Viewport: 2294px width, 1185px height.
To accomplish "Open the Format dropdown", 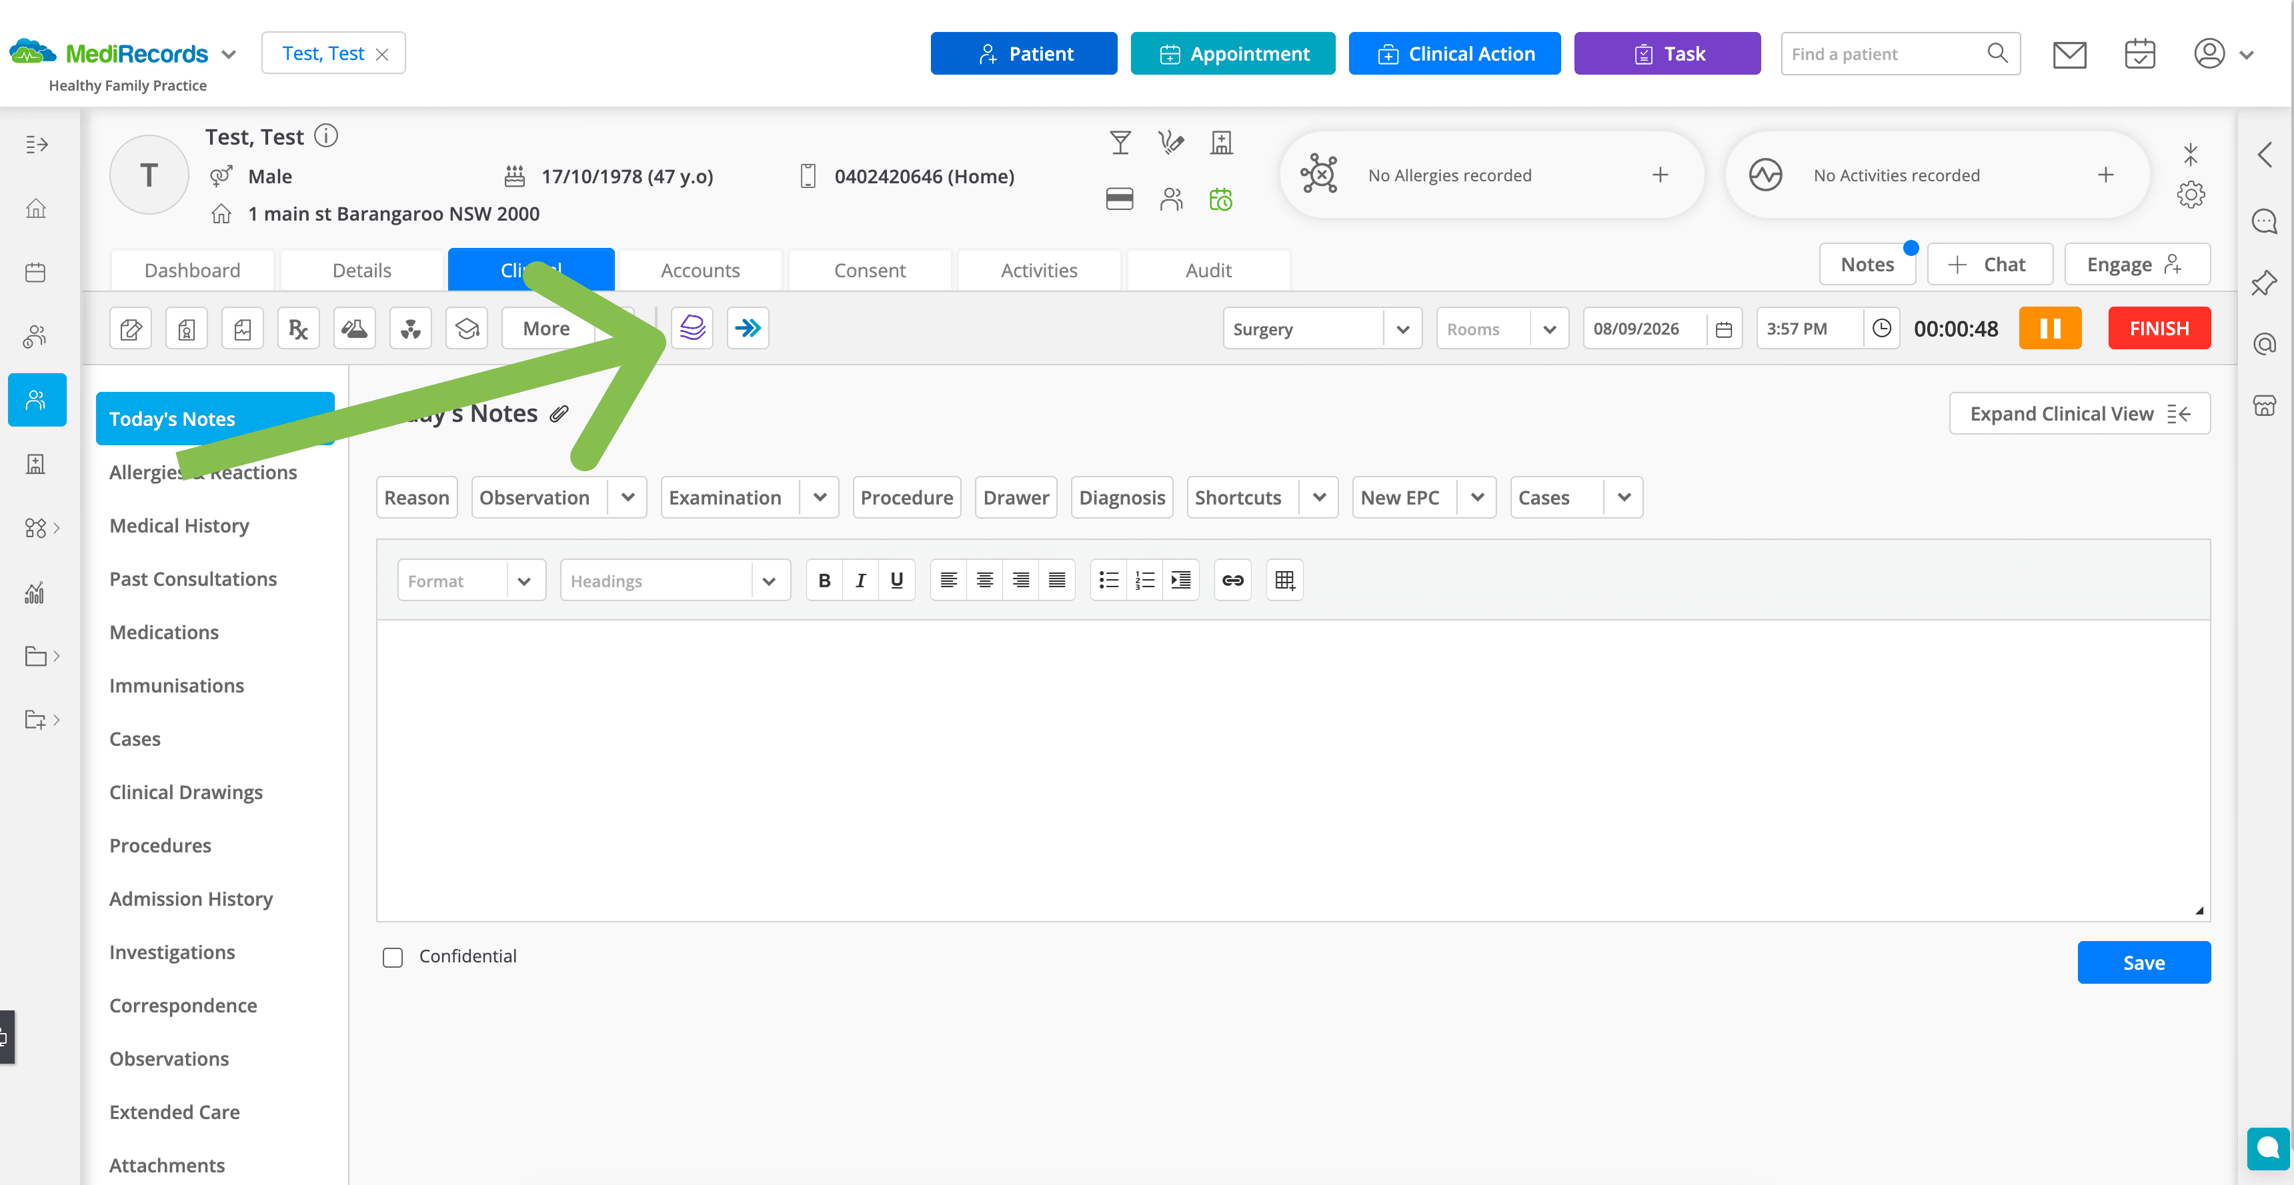I will [x=471, y=581].
